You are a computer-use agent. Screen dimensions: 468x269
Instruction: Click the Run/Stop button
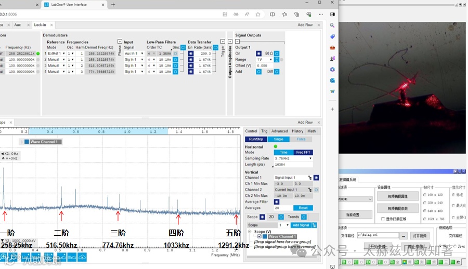tap(256, 139)
